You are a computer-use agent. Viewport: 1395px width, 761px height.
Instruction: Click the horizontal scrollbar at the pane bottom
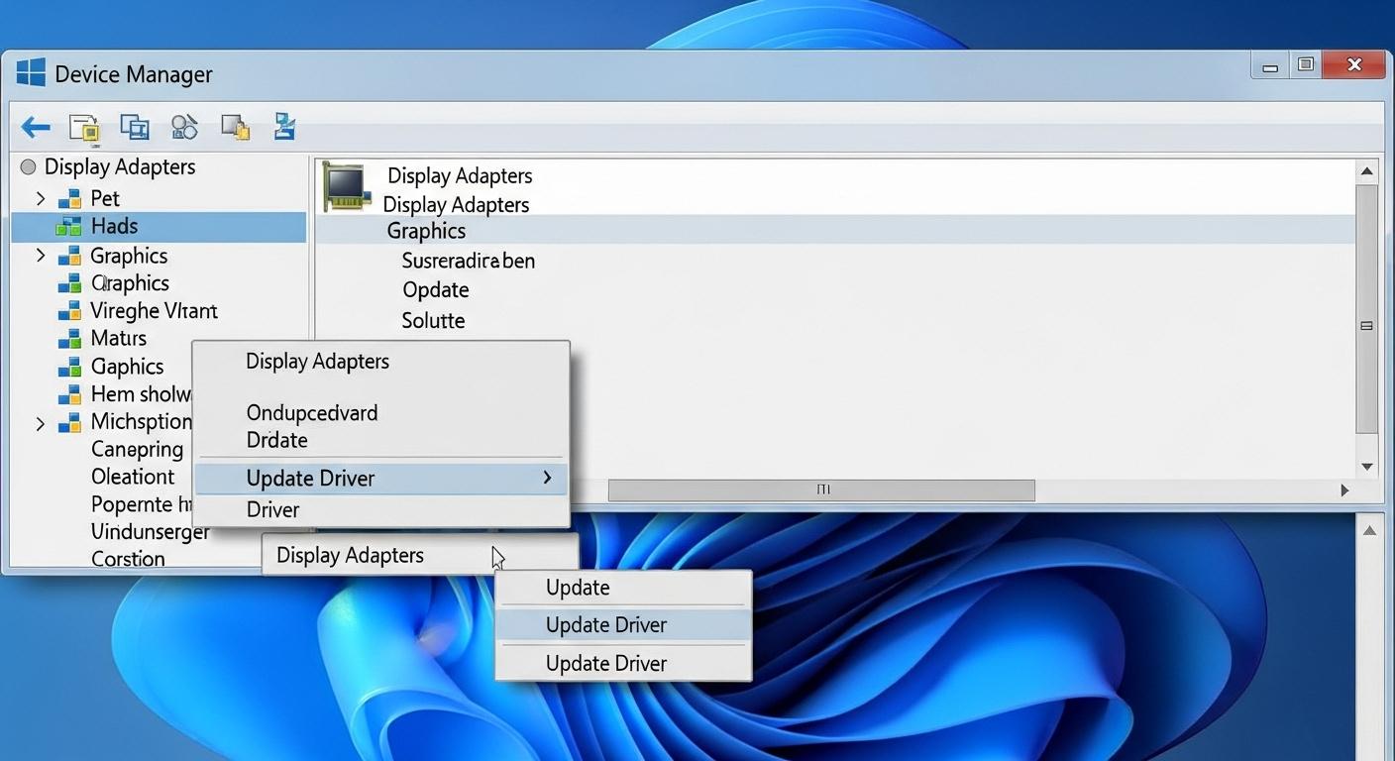[820, 489]
